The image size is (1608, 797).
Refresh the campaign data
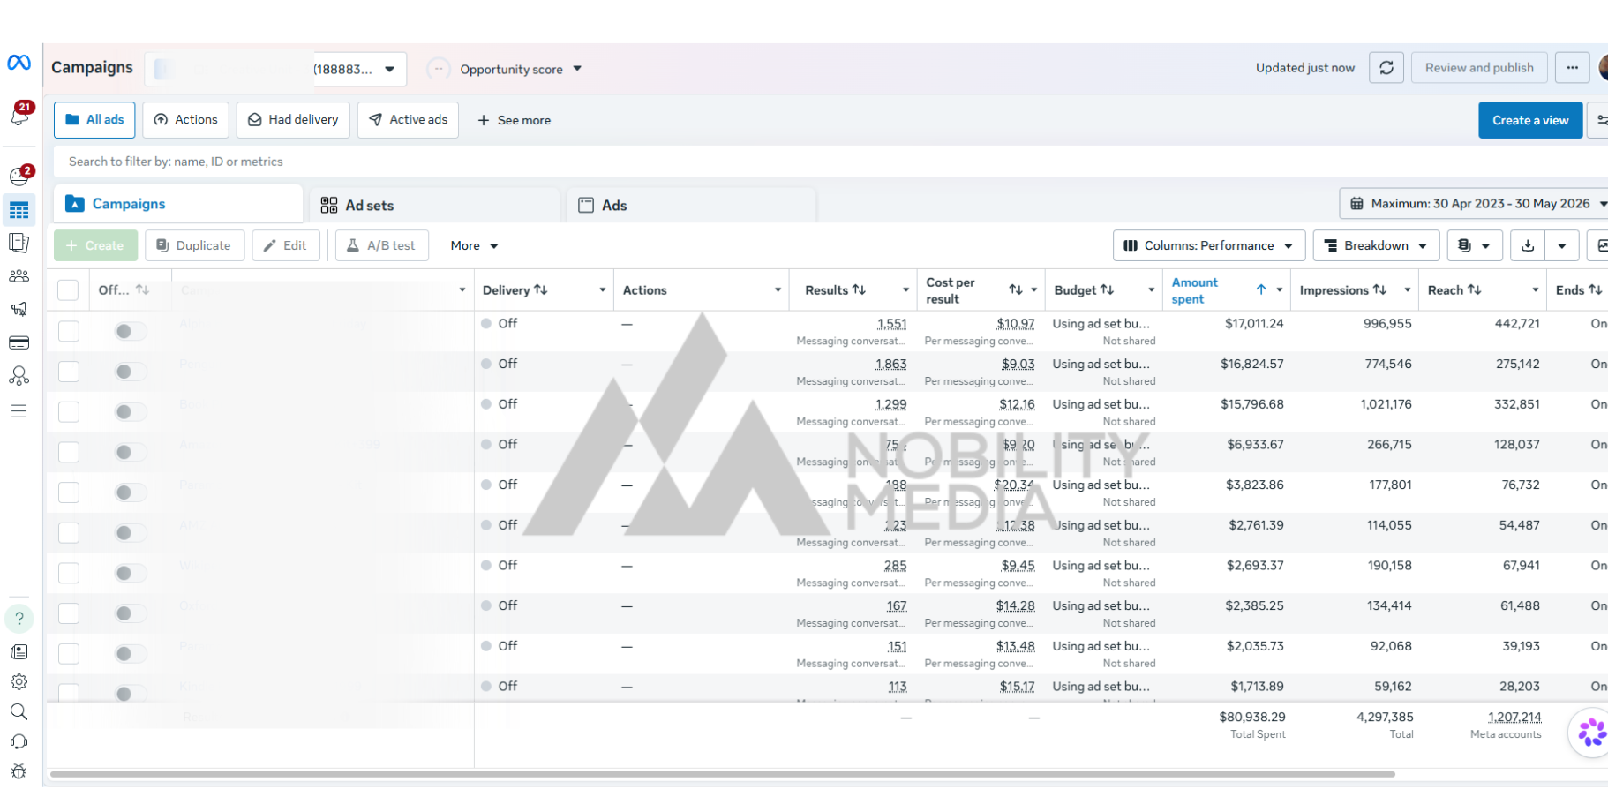pos(1386,68)
